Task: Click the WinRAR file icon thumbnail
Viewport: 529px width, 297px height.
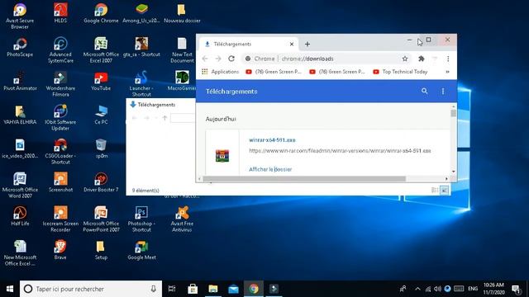Action: (x=222, y=156)
